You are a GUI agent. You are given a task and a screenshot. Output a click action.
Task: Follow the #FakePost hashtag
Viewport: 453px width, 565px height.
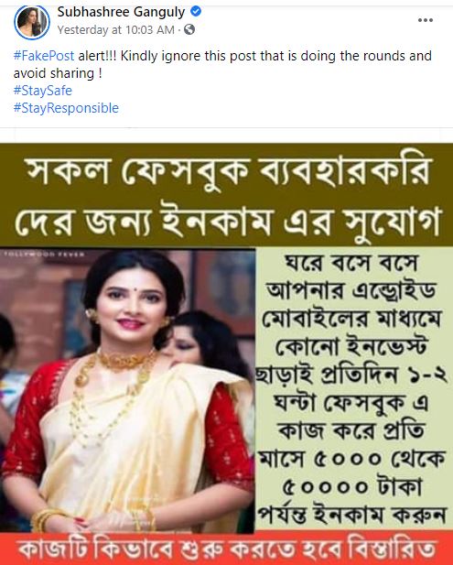44,56
